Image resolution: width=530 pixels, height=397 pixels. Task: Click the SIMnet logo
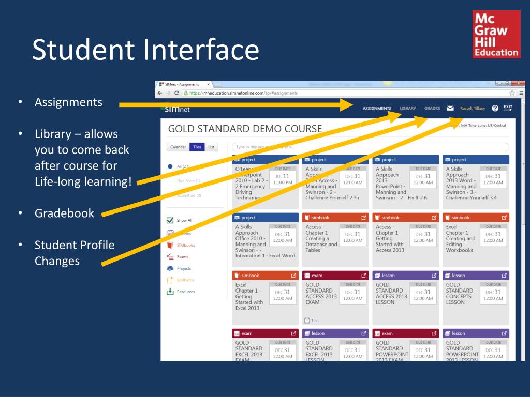pos(175,109)
